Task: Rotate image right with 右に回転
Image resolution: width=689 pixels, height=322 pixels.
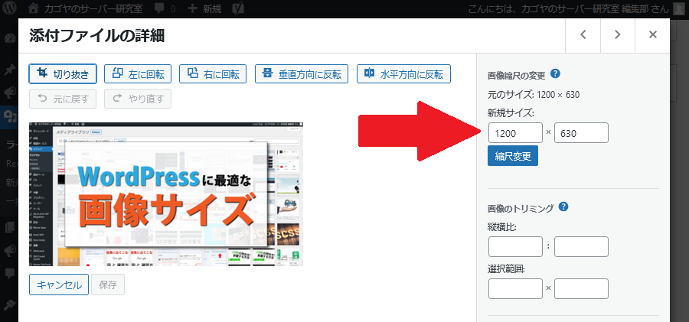Action: (213, 74)
